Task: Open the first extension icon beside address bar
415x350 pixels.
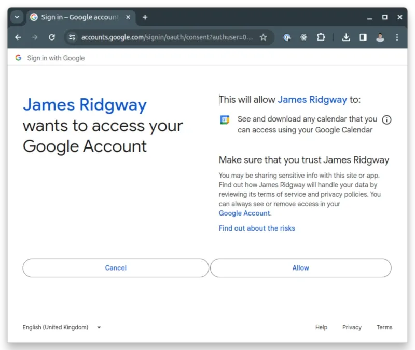Action: click(287, 37)
